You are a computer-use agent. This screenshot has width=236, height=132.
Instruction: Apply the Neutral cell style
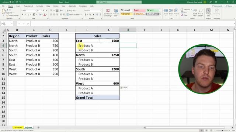[126, 14]
